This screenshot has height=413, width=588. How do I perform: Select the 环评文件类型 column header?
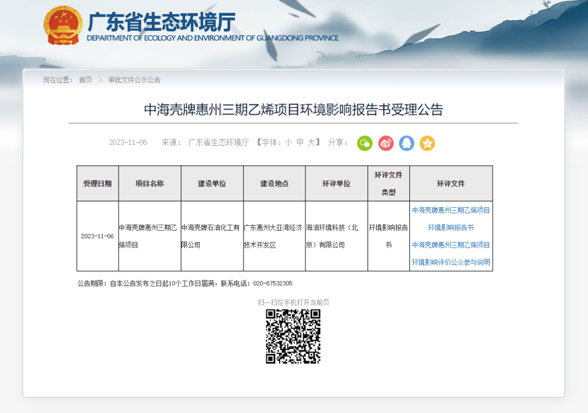[x=388, y=183]
